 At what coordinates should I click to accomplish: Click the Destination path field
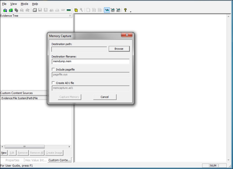pyautogui.click(x=79, y=49)
